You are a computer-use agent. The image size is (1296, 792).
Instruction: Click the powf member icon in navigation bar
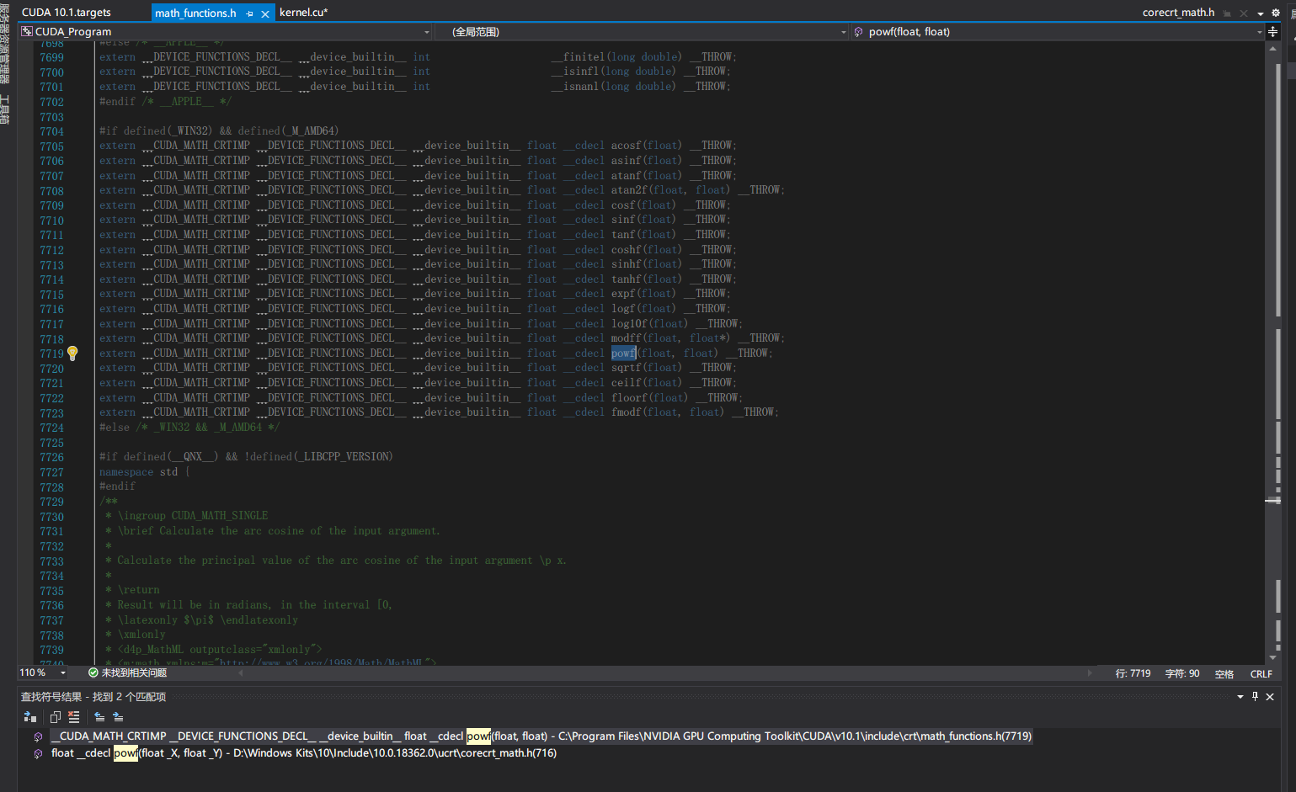click(859, 32)
